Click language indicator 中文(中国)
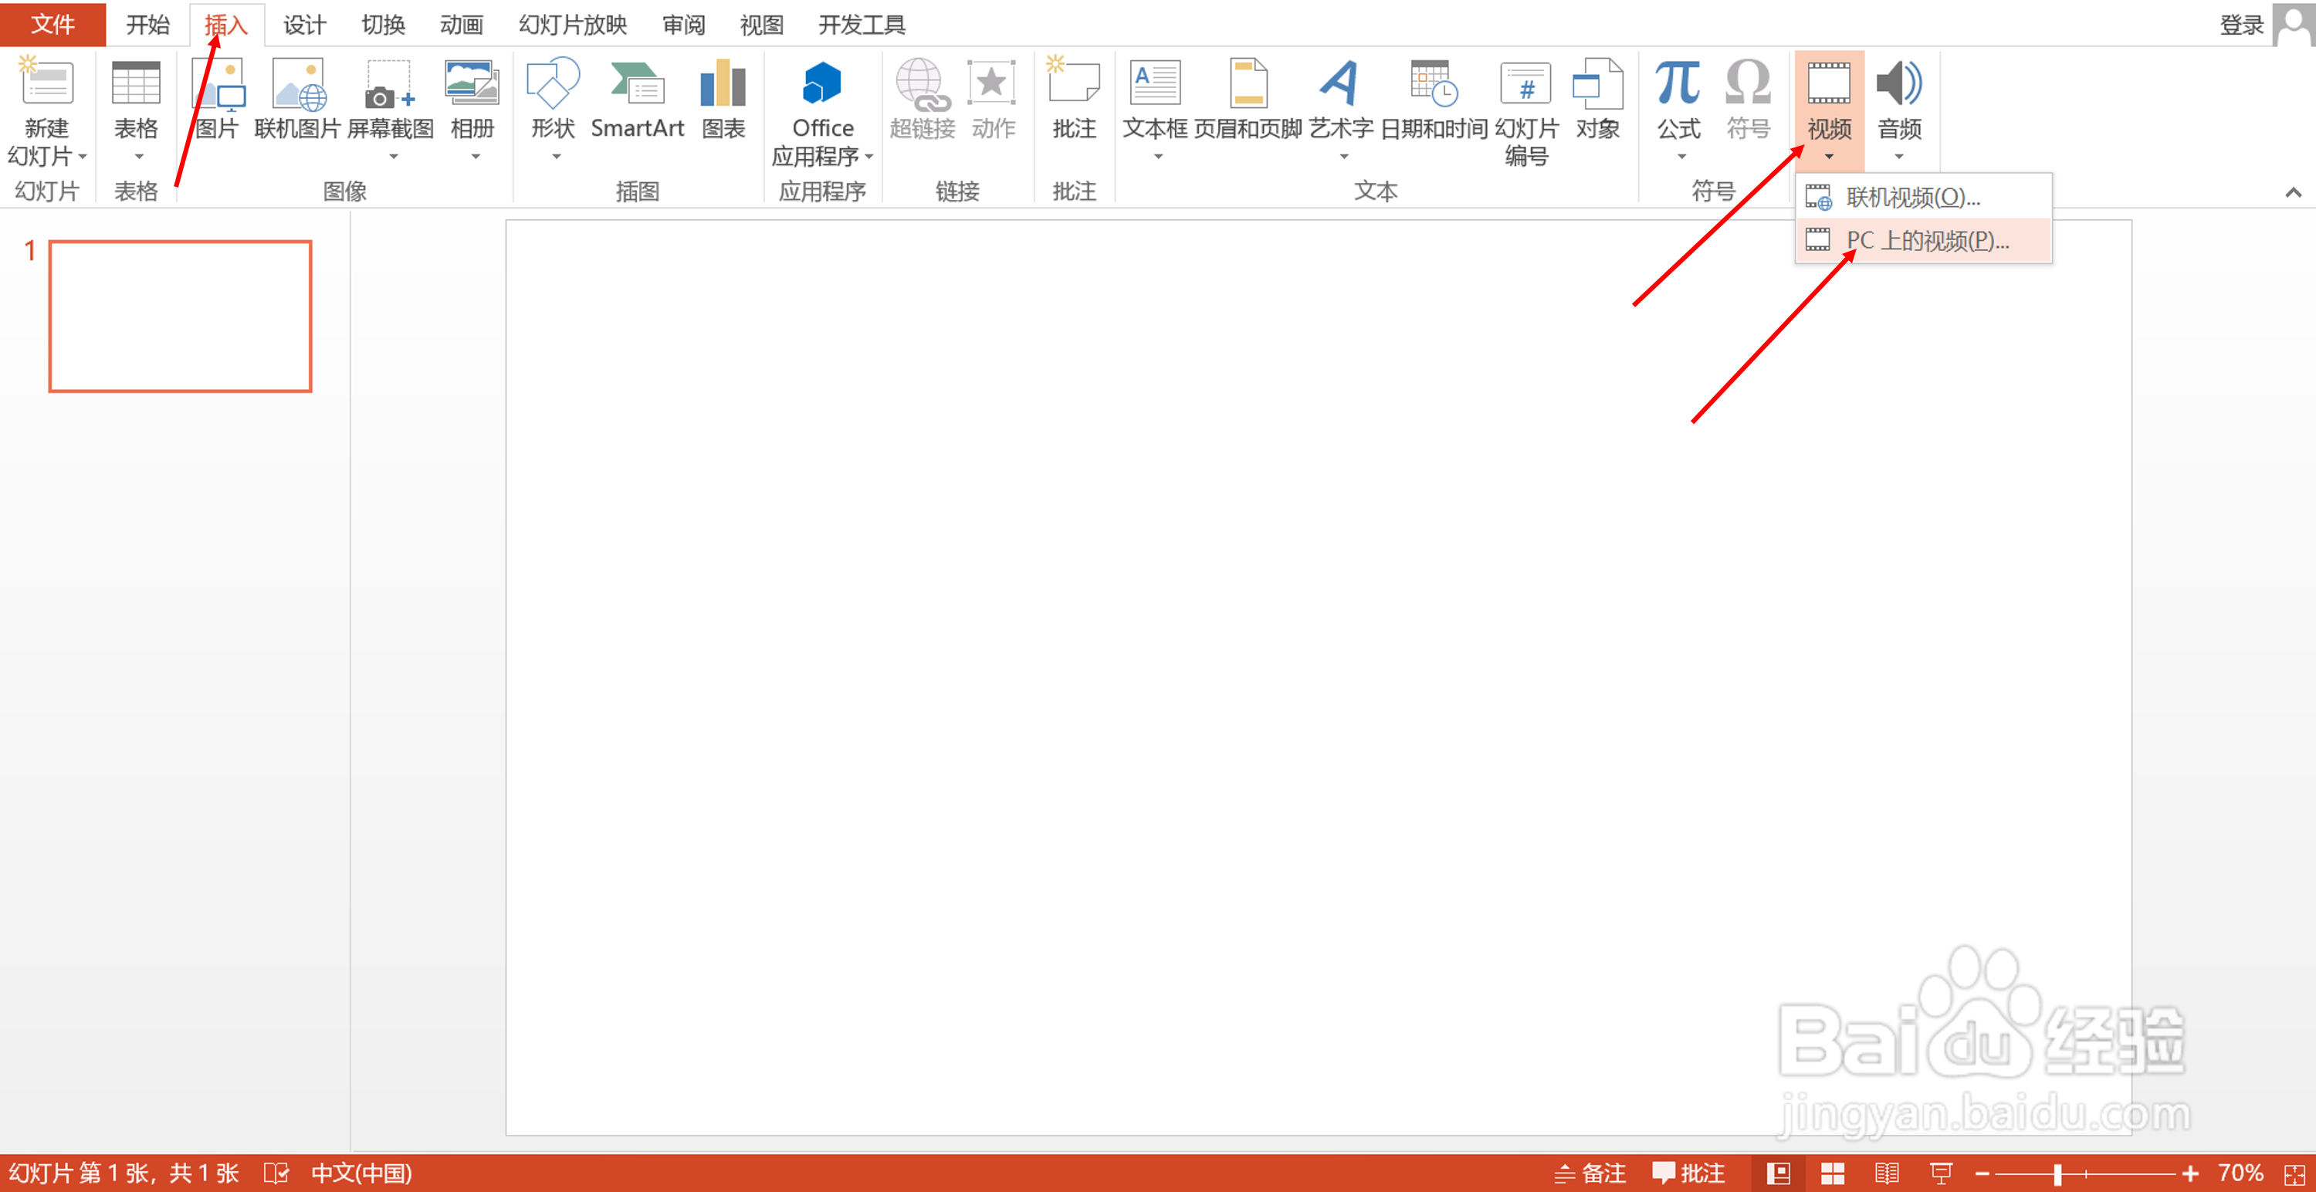This screenshot has height=1192, width=2316. (x=361, y=1173)
